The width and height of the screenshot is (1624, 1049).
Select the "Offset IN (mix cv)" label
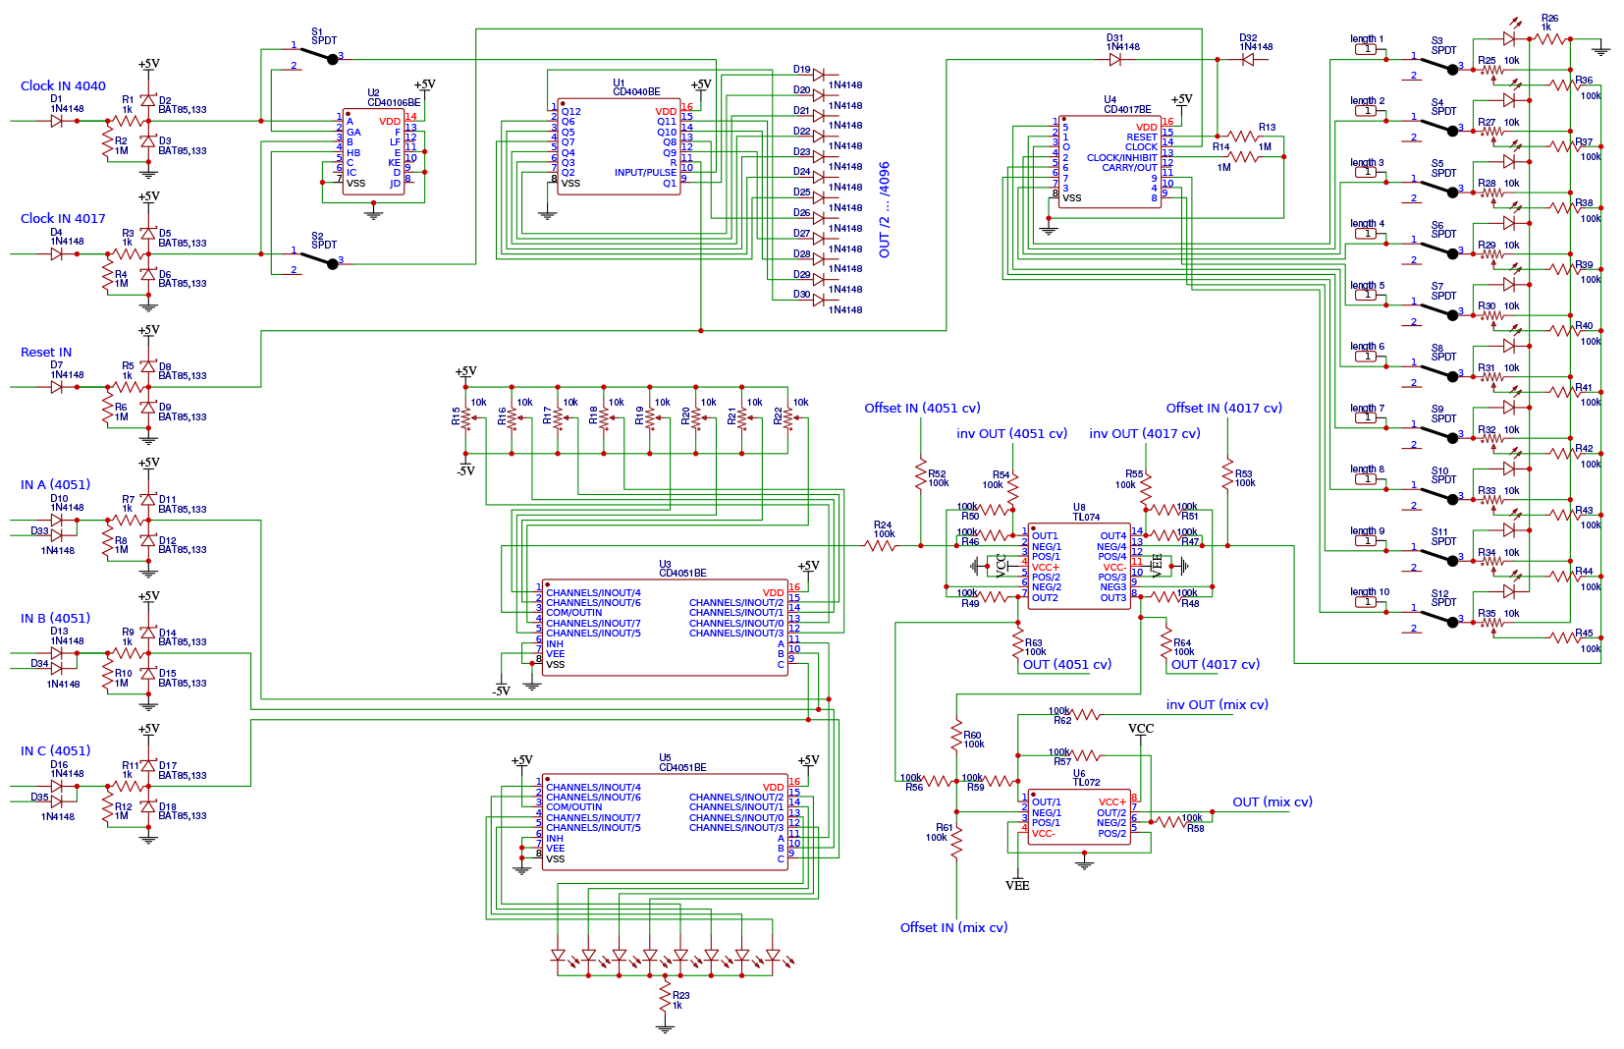pos(953,928)
